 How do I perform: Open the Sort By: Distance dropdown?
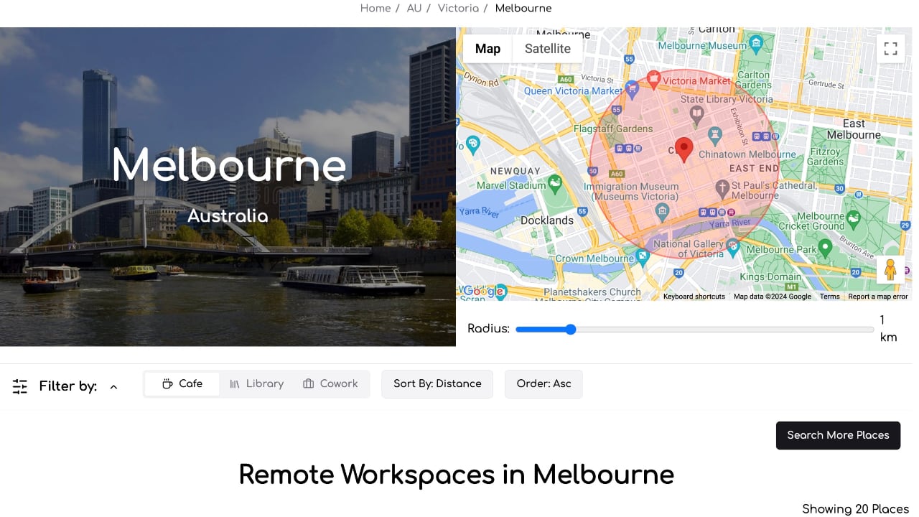(437, 384)
